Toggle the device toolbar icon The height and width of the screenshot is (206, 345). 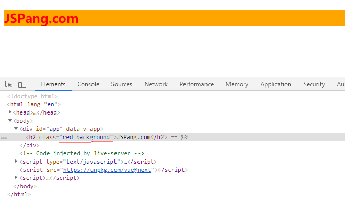coord(22,84)
